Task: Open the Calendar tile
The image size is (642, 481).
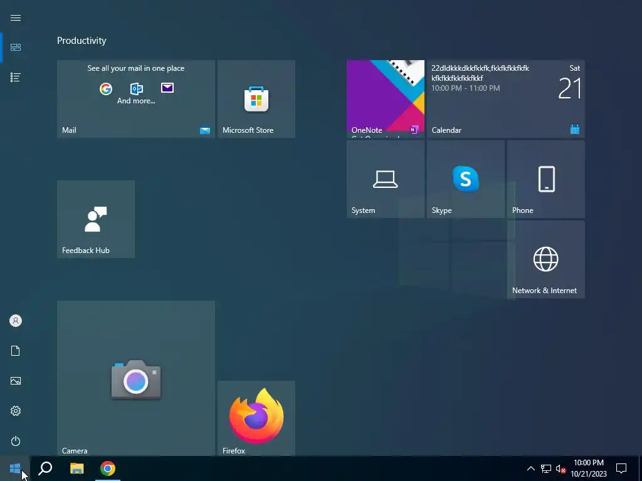Action: (x=506, y=99)
